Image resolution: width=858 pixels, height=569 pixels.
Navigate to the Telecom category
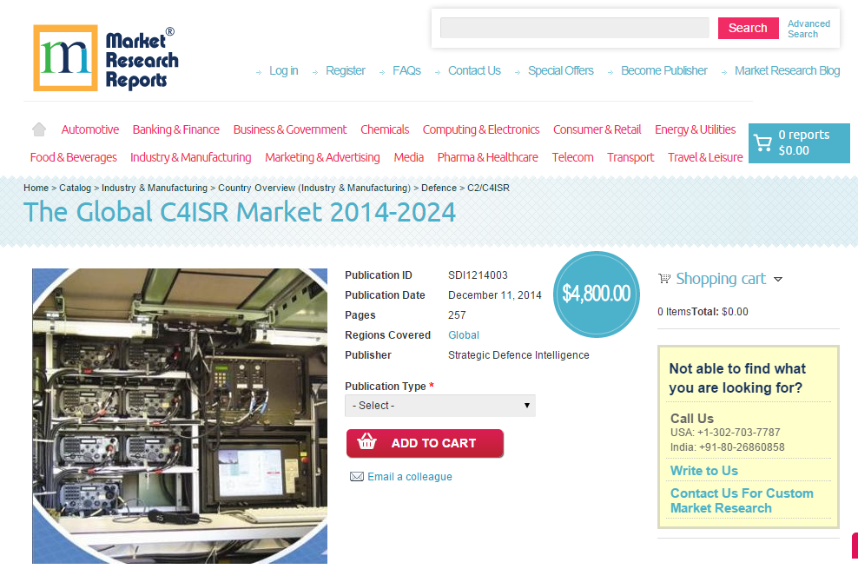click(572, 158)
